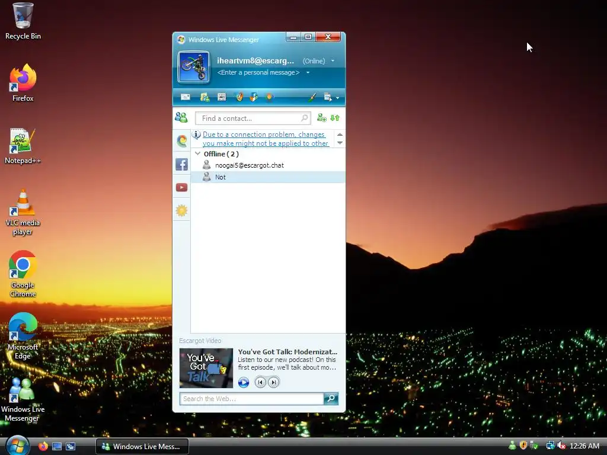Click the Search the Web field
The height and width of the screenshot is (455, 607).
coord(251,399)
